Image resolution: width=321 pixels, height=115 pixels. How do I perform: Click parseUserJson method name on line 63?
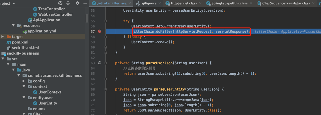(x=159, y=63)
